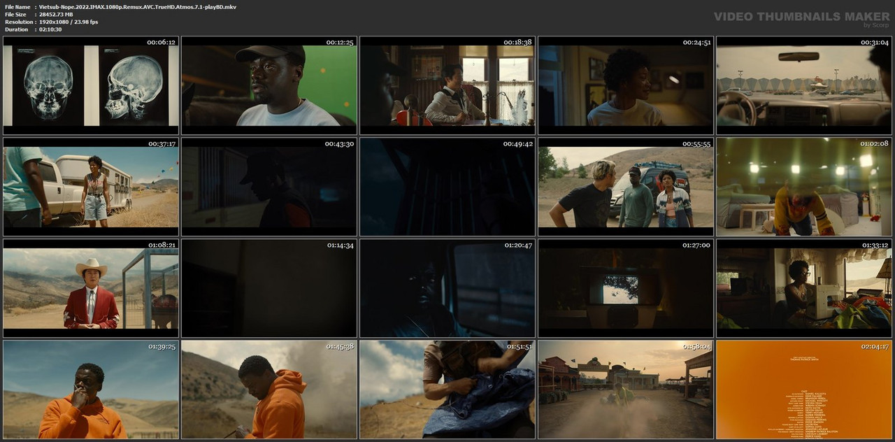Open the thumbnail stamped 01:27:00

click(x=626, y=288)
